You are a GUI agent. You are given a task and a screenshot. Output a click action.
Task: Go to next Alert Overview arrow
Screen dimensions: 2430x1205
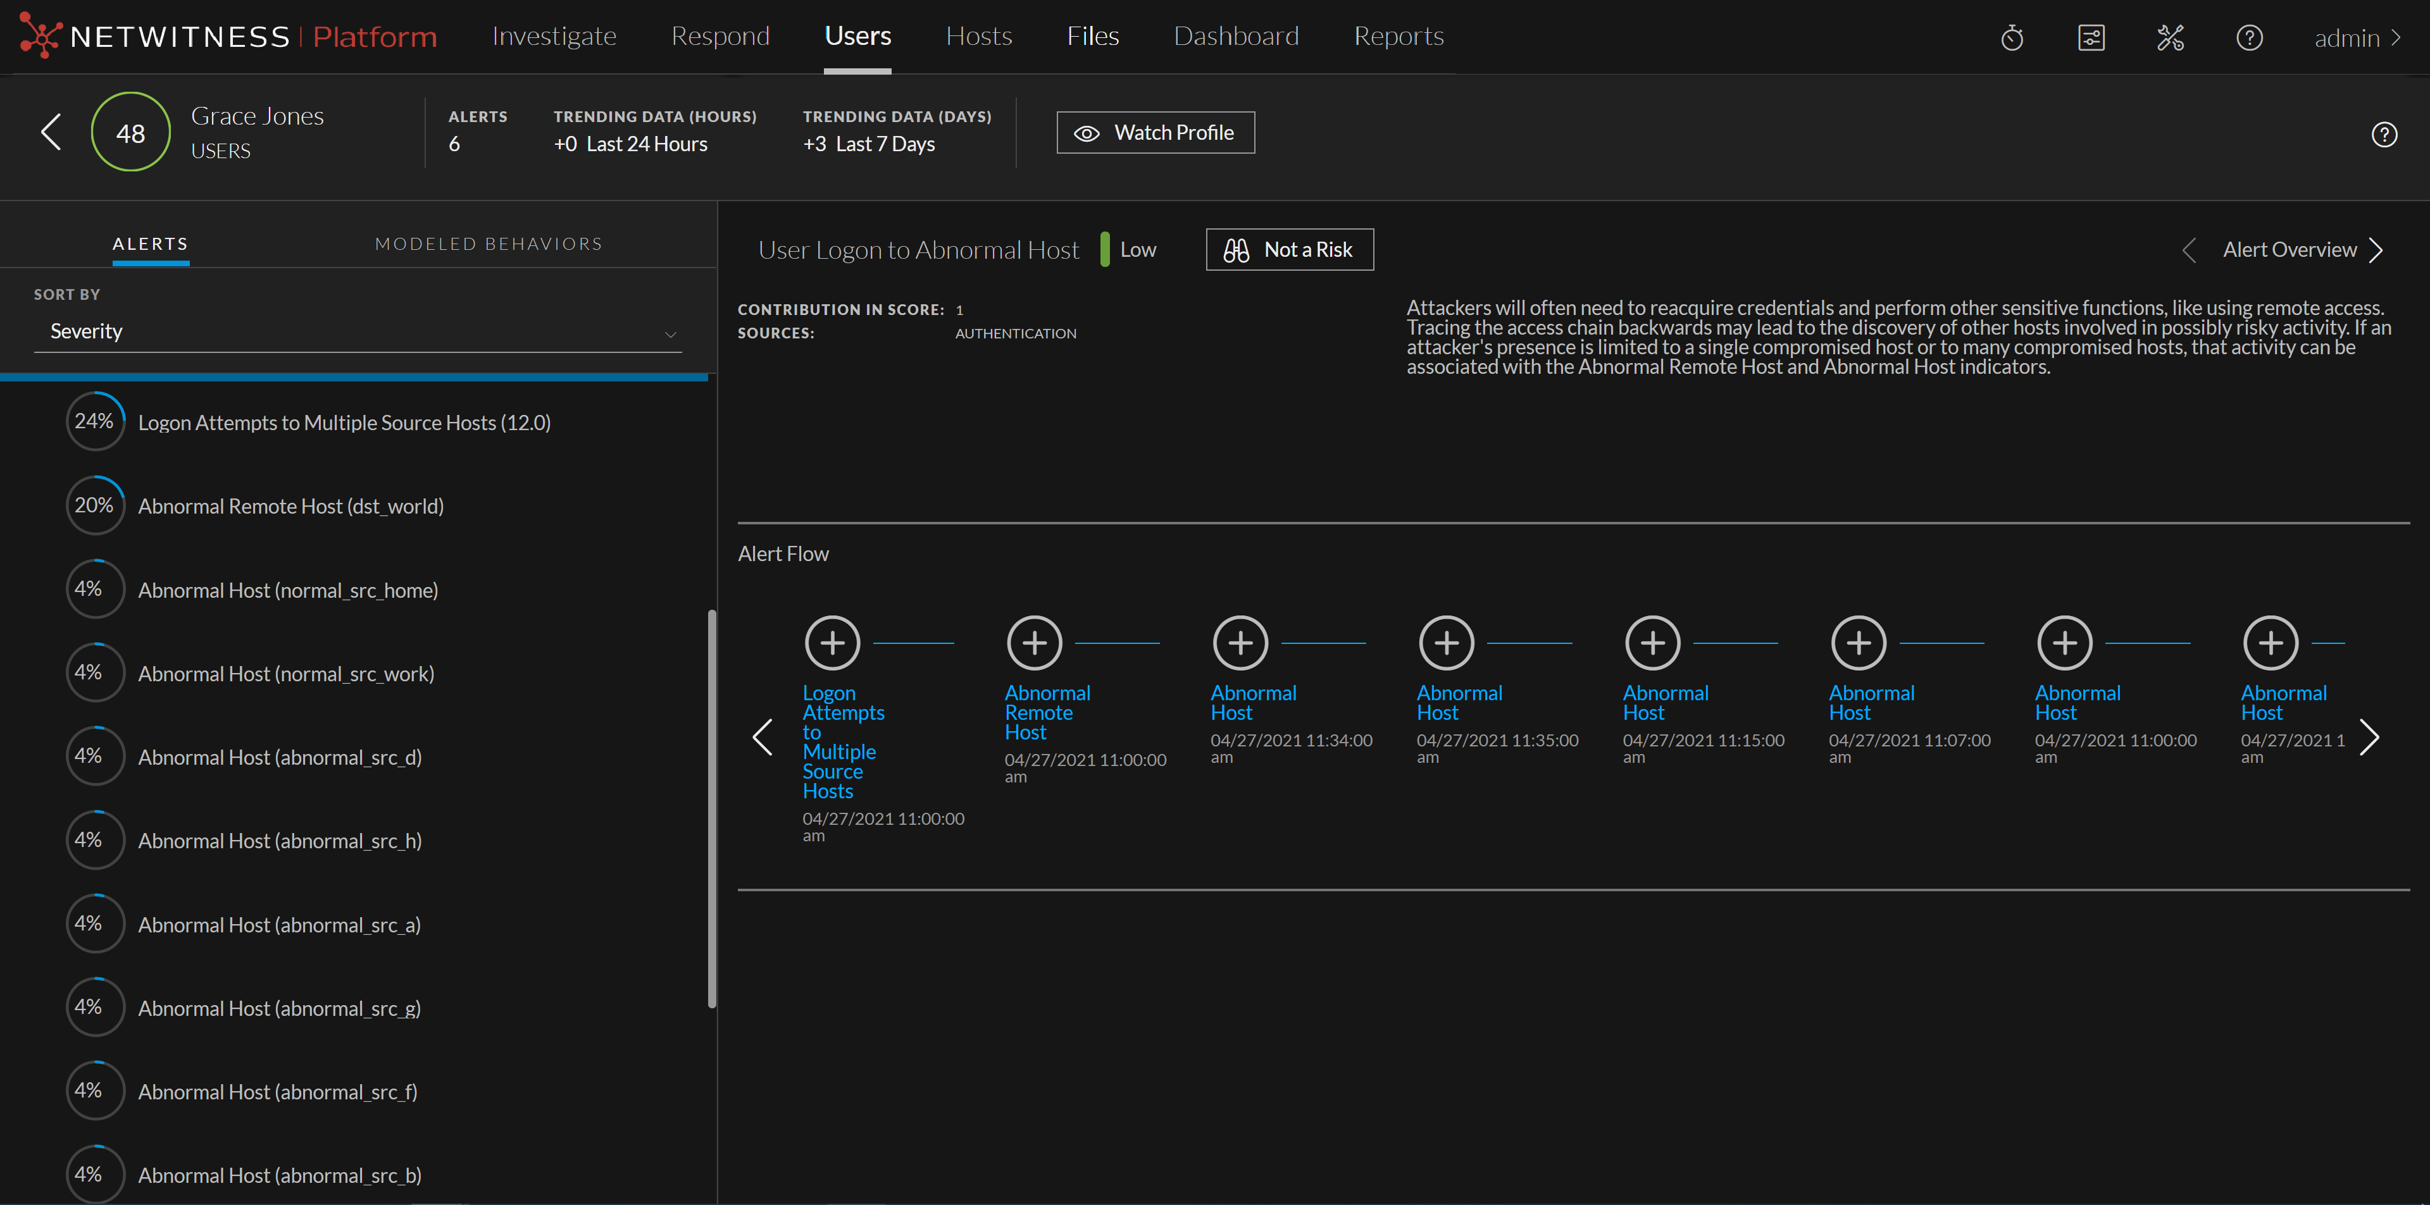point(2376,250)
